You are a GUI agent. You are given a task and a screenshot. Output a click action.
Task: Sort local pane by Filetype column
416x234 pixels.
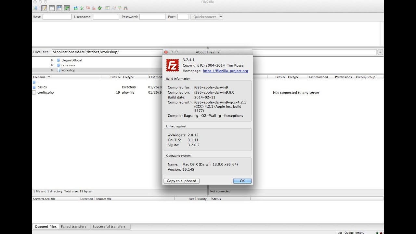135,77
